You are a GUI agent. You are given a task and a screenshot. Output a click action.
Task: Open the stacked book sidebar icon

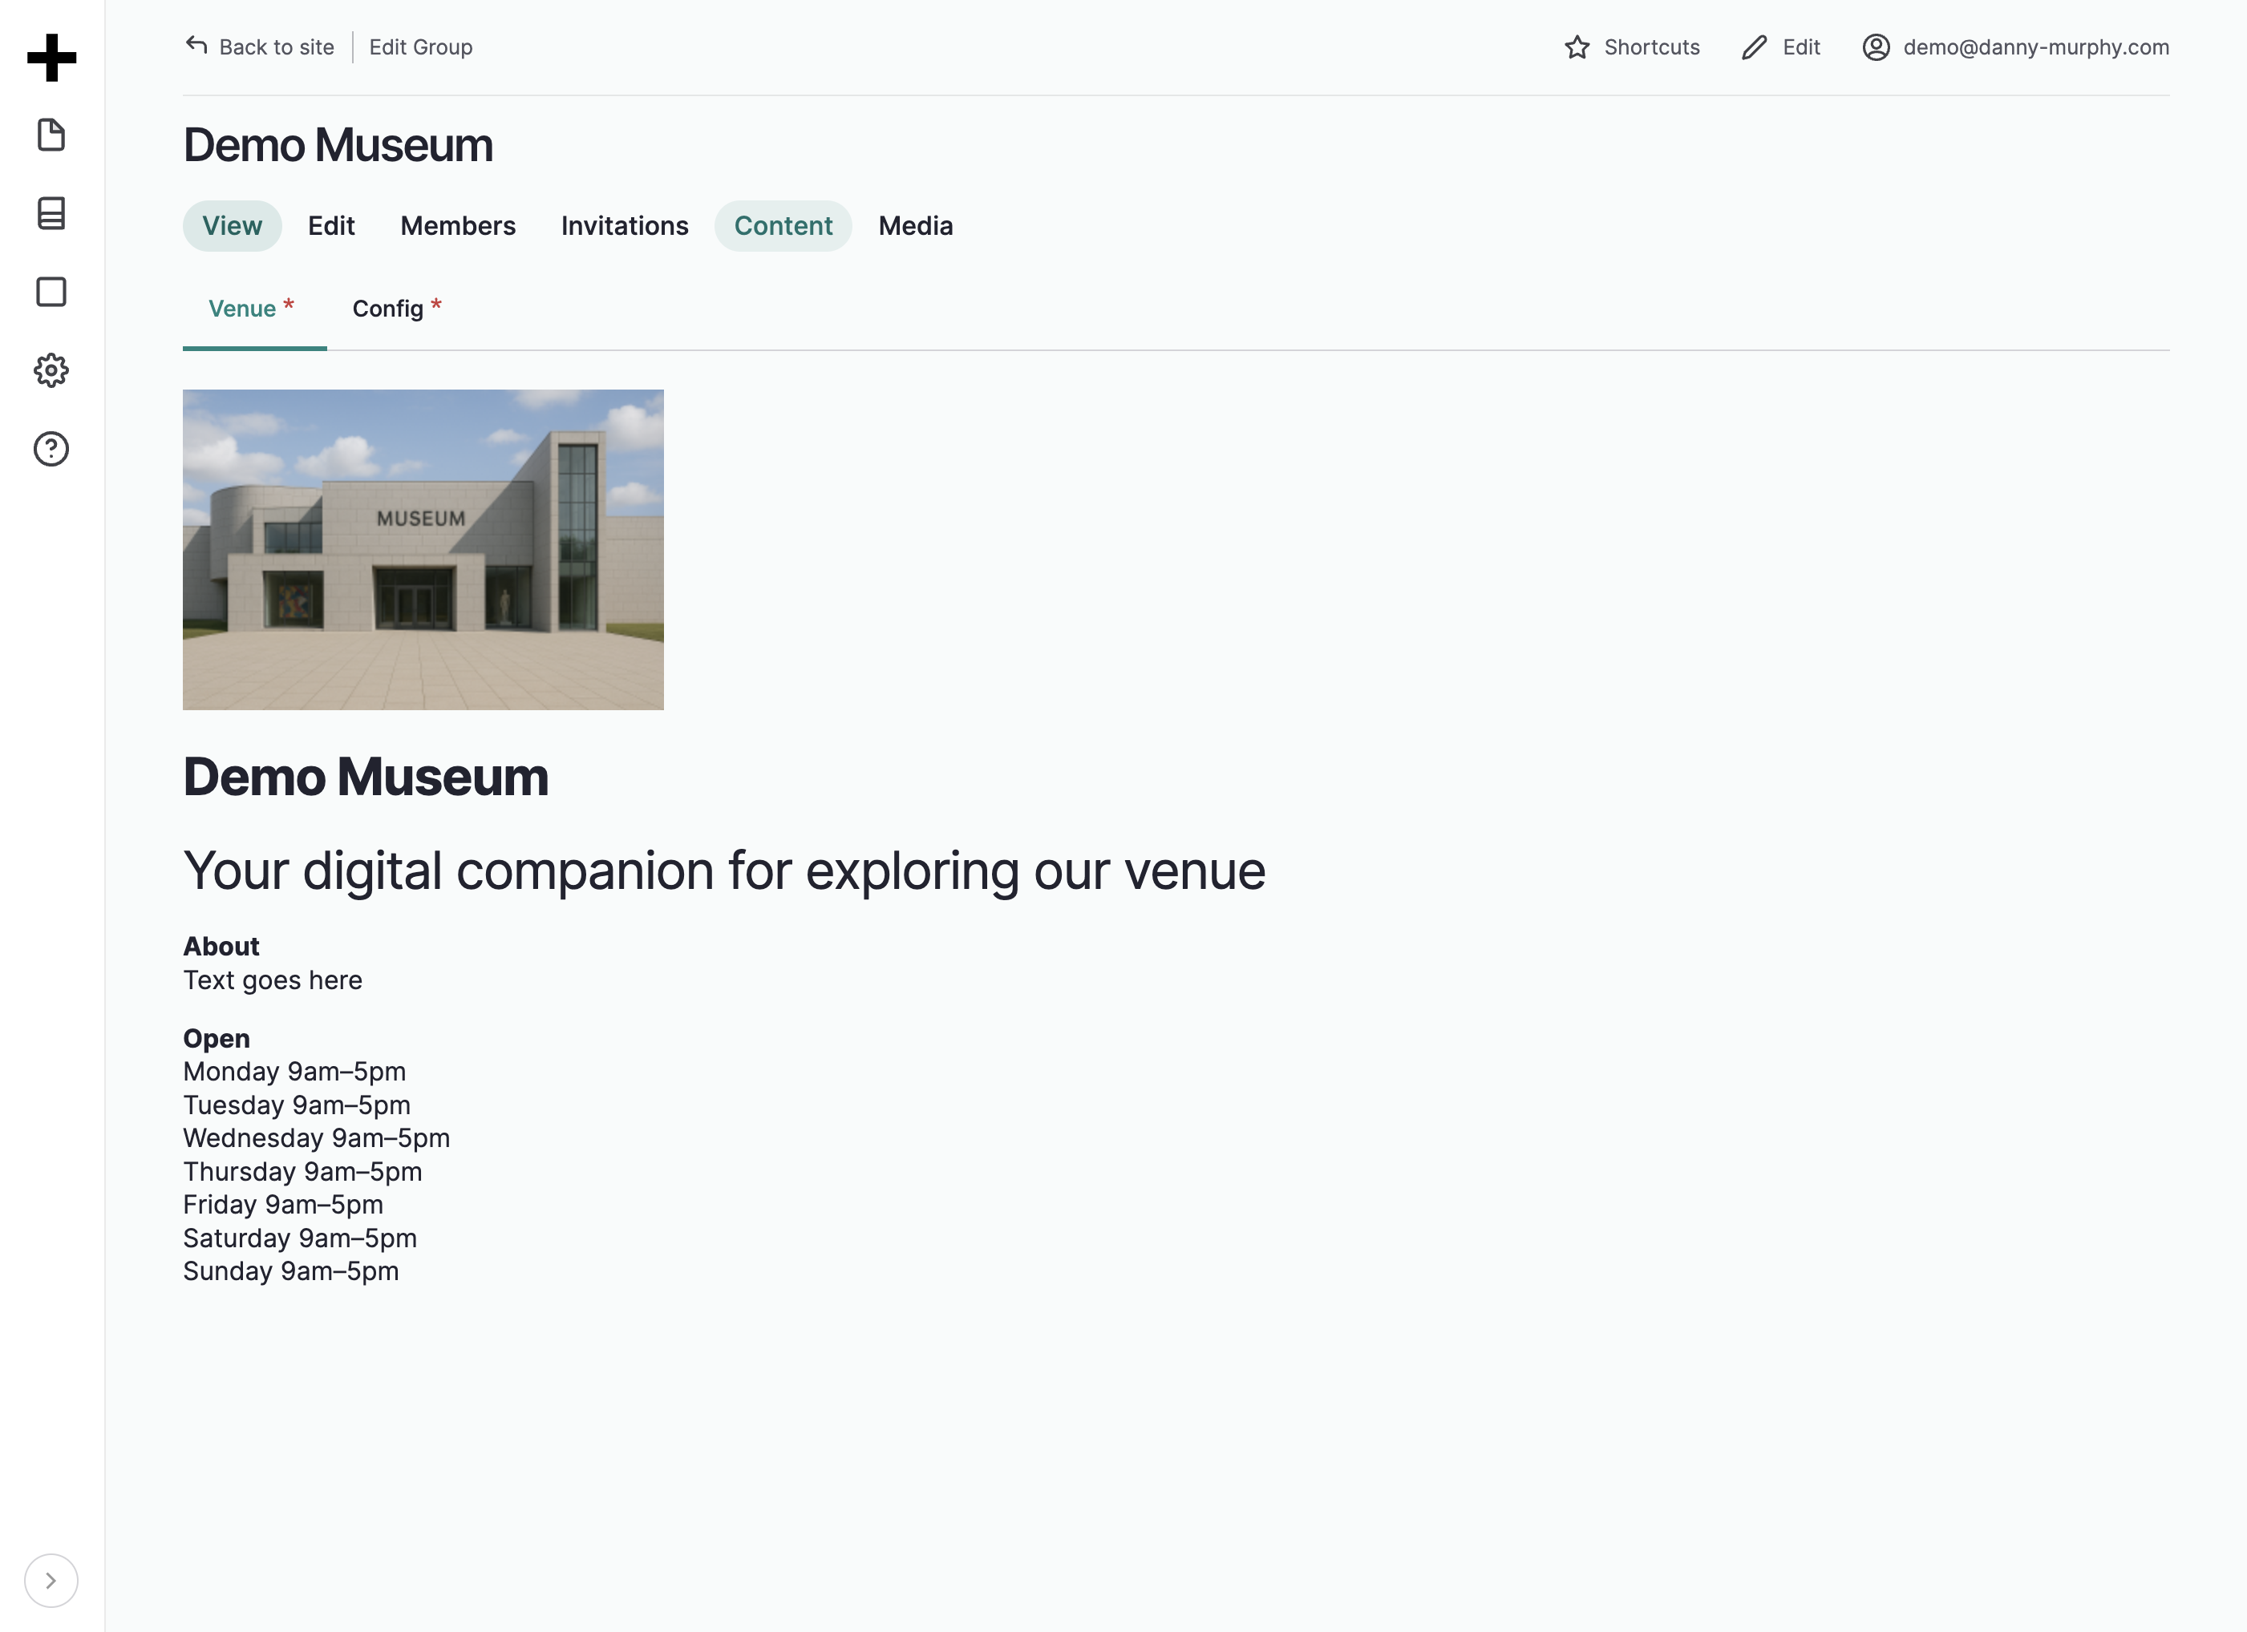point(51,213)
